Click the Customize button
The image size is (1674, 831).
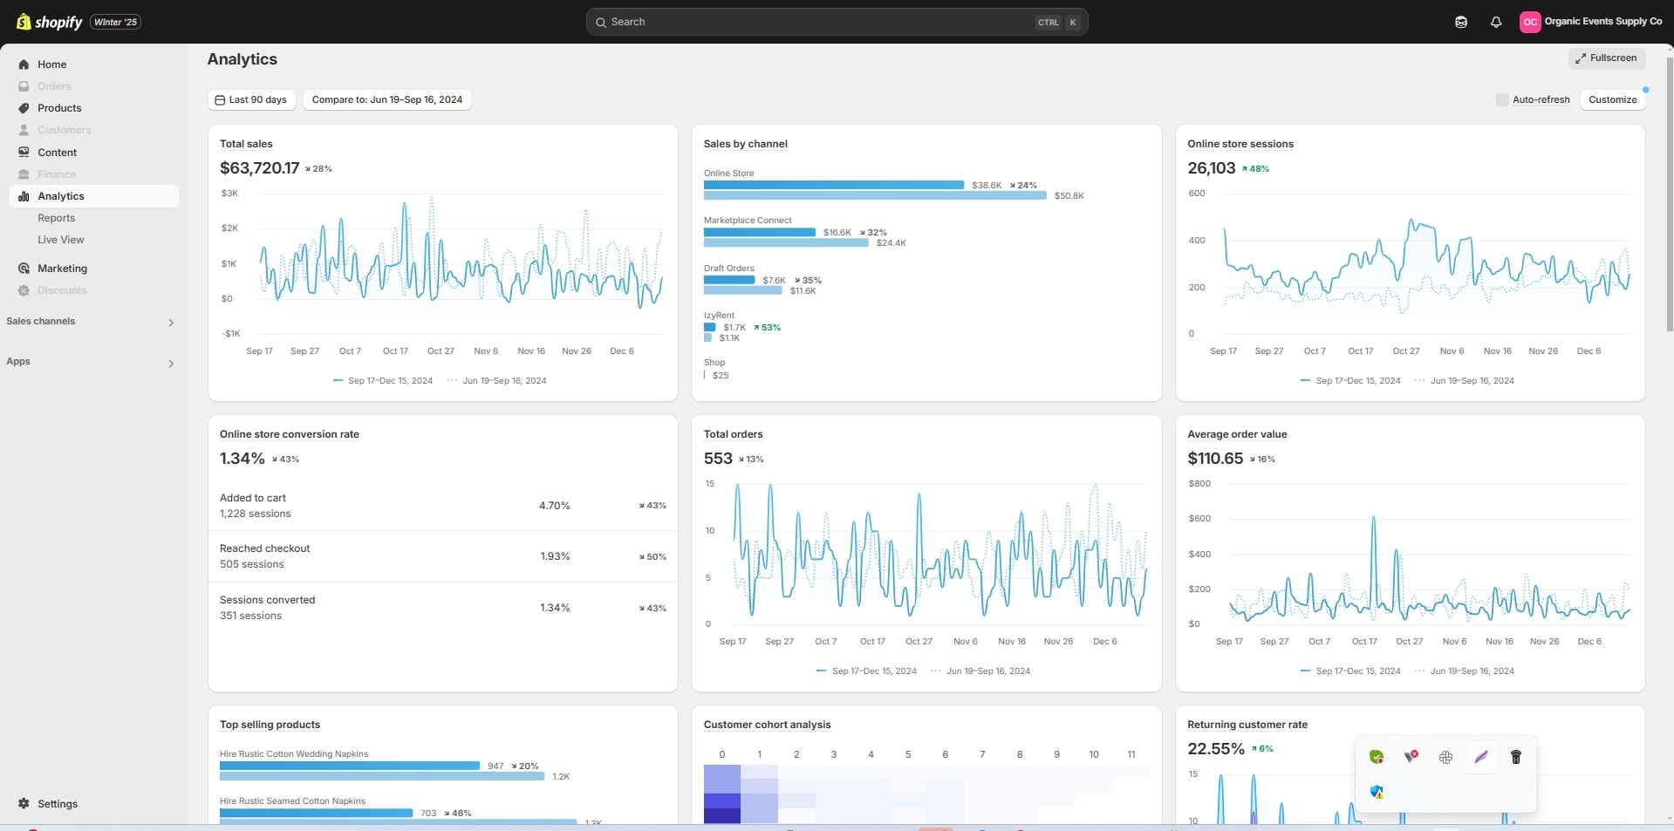pyautogui.click(x=1612, y=99)
